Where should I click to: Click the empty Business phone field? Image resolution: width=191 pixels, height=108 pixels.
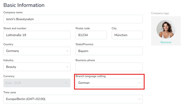pos(109,67)
